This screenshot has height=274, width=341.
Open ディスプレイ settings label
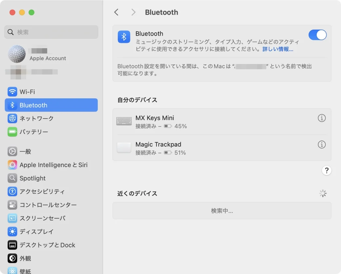(36, 232)
